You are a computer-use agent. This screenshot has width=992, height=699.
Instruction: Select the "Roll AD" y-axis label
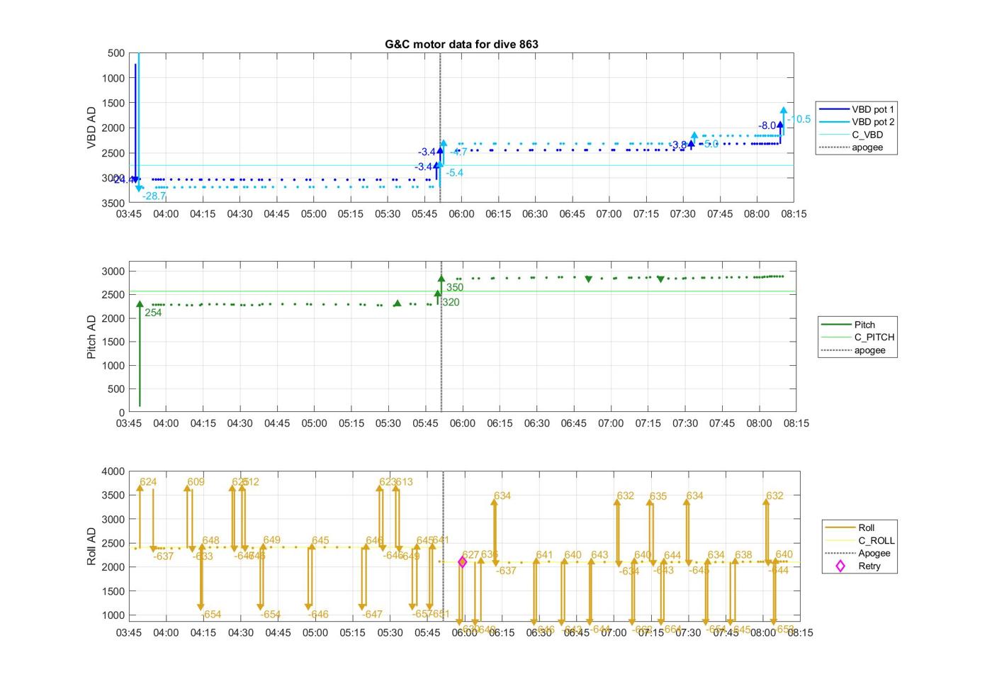tap(91, 546)
